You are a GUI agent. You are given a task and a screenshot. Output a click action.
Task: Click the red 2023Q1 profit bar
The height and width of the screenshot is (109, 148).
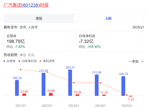coord(78,95)
